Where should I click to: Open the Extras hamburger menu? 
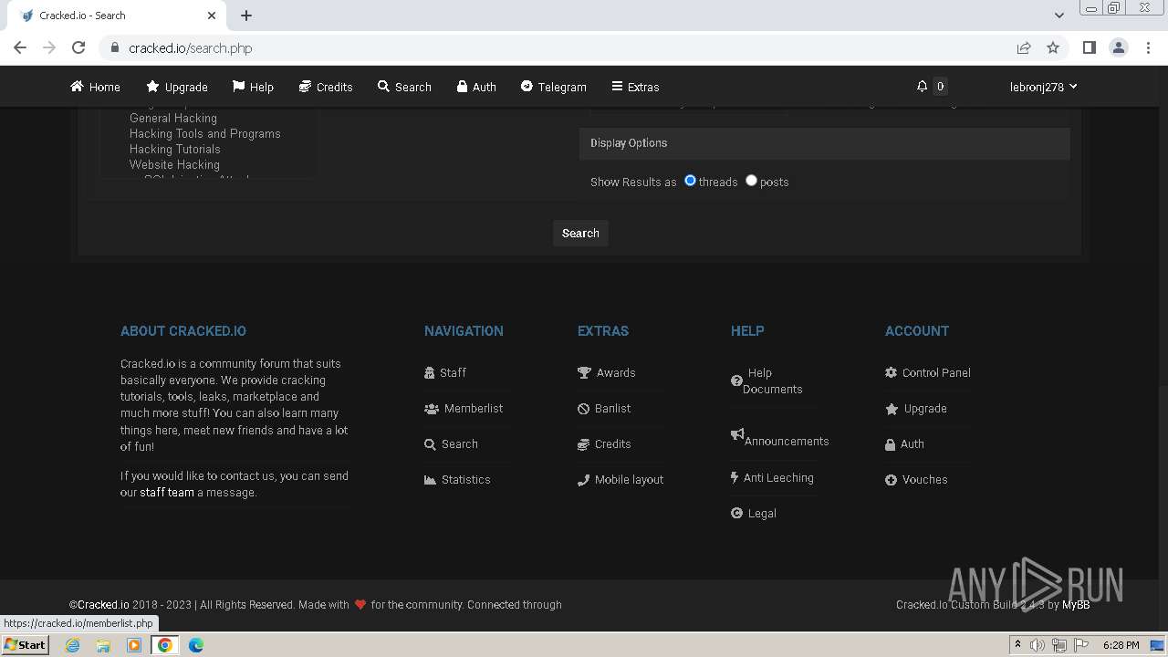pos(635,87)
